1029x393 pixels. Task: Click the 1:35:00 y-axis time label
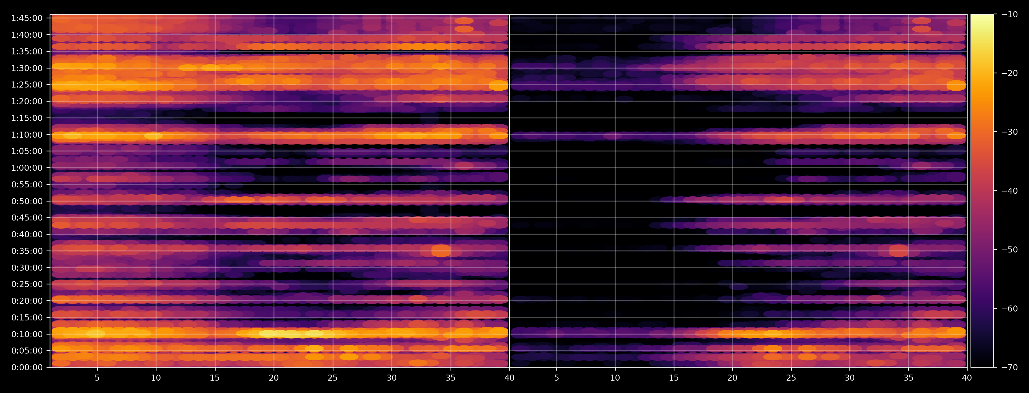[27, 52]
